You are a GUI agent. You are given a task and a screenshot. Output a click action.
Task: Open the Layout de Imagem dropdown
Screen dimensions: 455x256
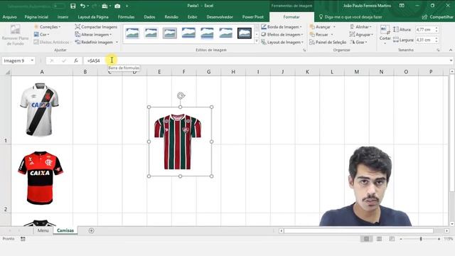click(x=282, y=43)
